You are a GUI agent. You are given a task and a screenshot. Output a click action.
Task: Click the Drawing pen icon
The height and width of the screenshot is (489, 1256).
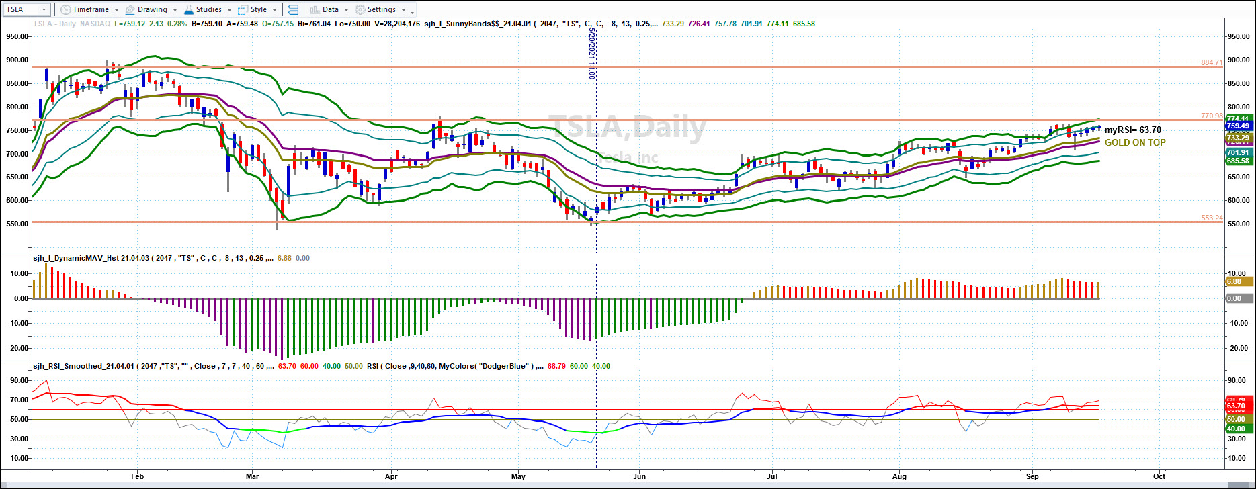(130, 9)
